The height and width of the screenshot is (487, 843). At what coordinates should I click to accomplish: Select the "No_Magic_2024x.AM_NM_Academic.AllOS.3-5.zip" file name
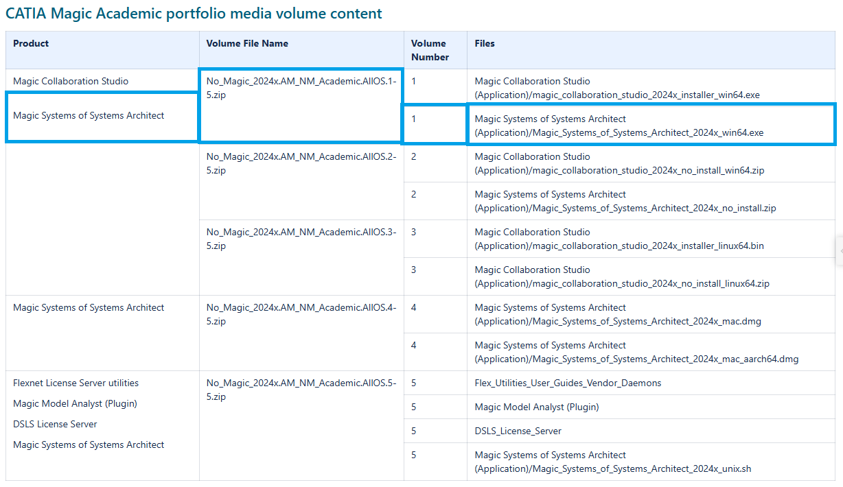(301, 239)
